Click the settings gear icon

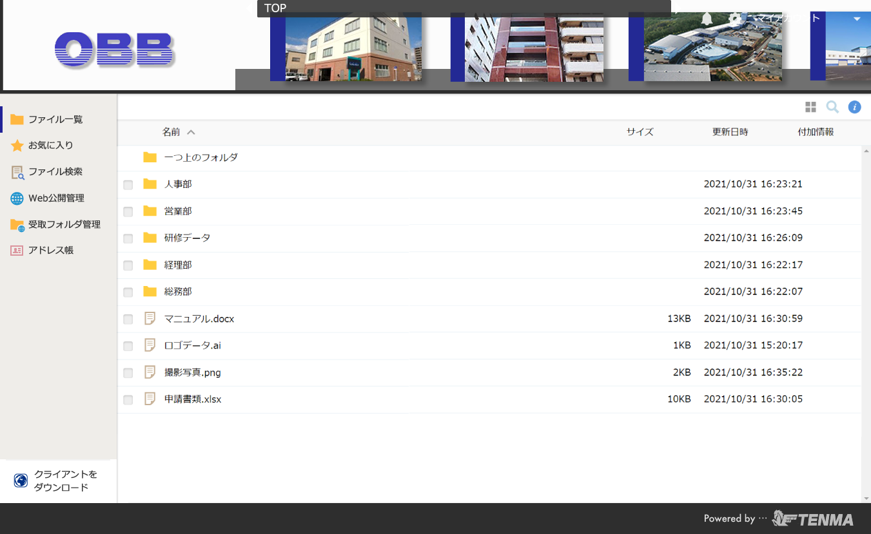click(x=735, y=19)
